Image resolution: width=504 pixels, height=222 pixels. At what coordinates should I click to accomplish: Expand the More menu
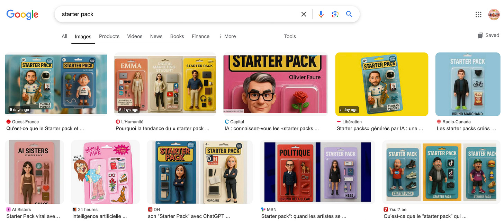tap(227, 36)
